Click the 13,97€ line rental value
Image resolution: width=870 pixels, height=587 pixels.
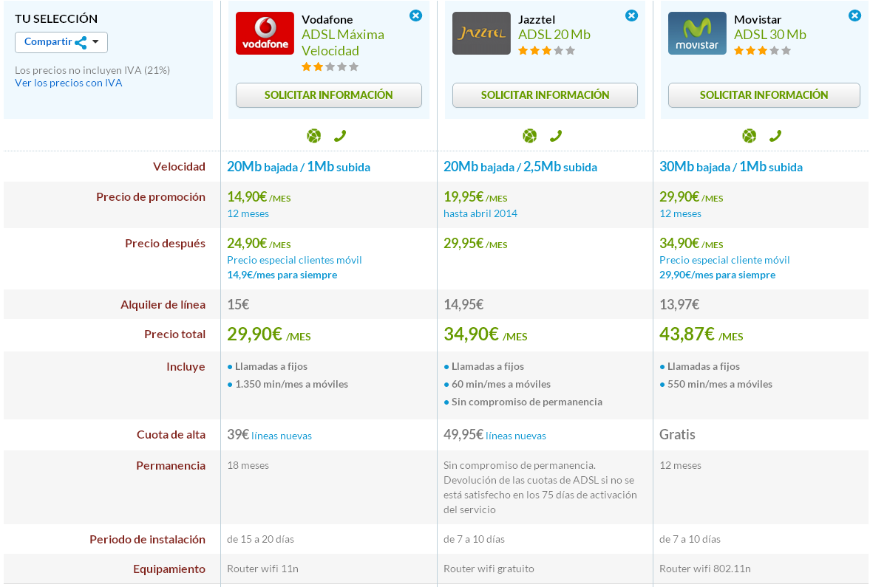click(679, 304)
